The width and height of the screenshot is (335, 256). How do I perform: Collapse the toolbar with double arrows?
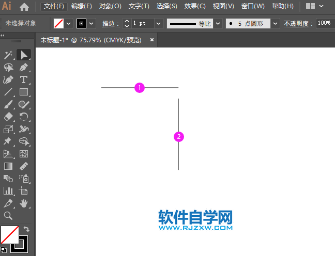[x=3, y=36]
